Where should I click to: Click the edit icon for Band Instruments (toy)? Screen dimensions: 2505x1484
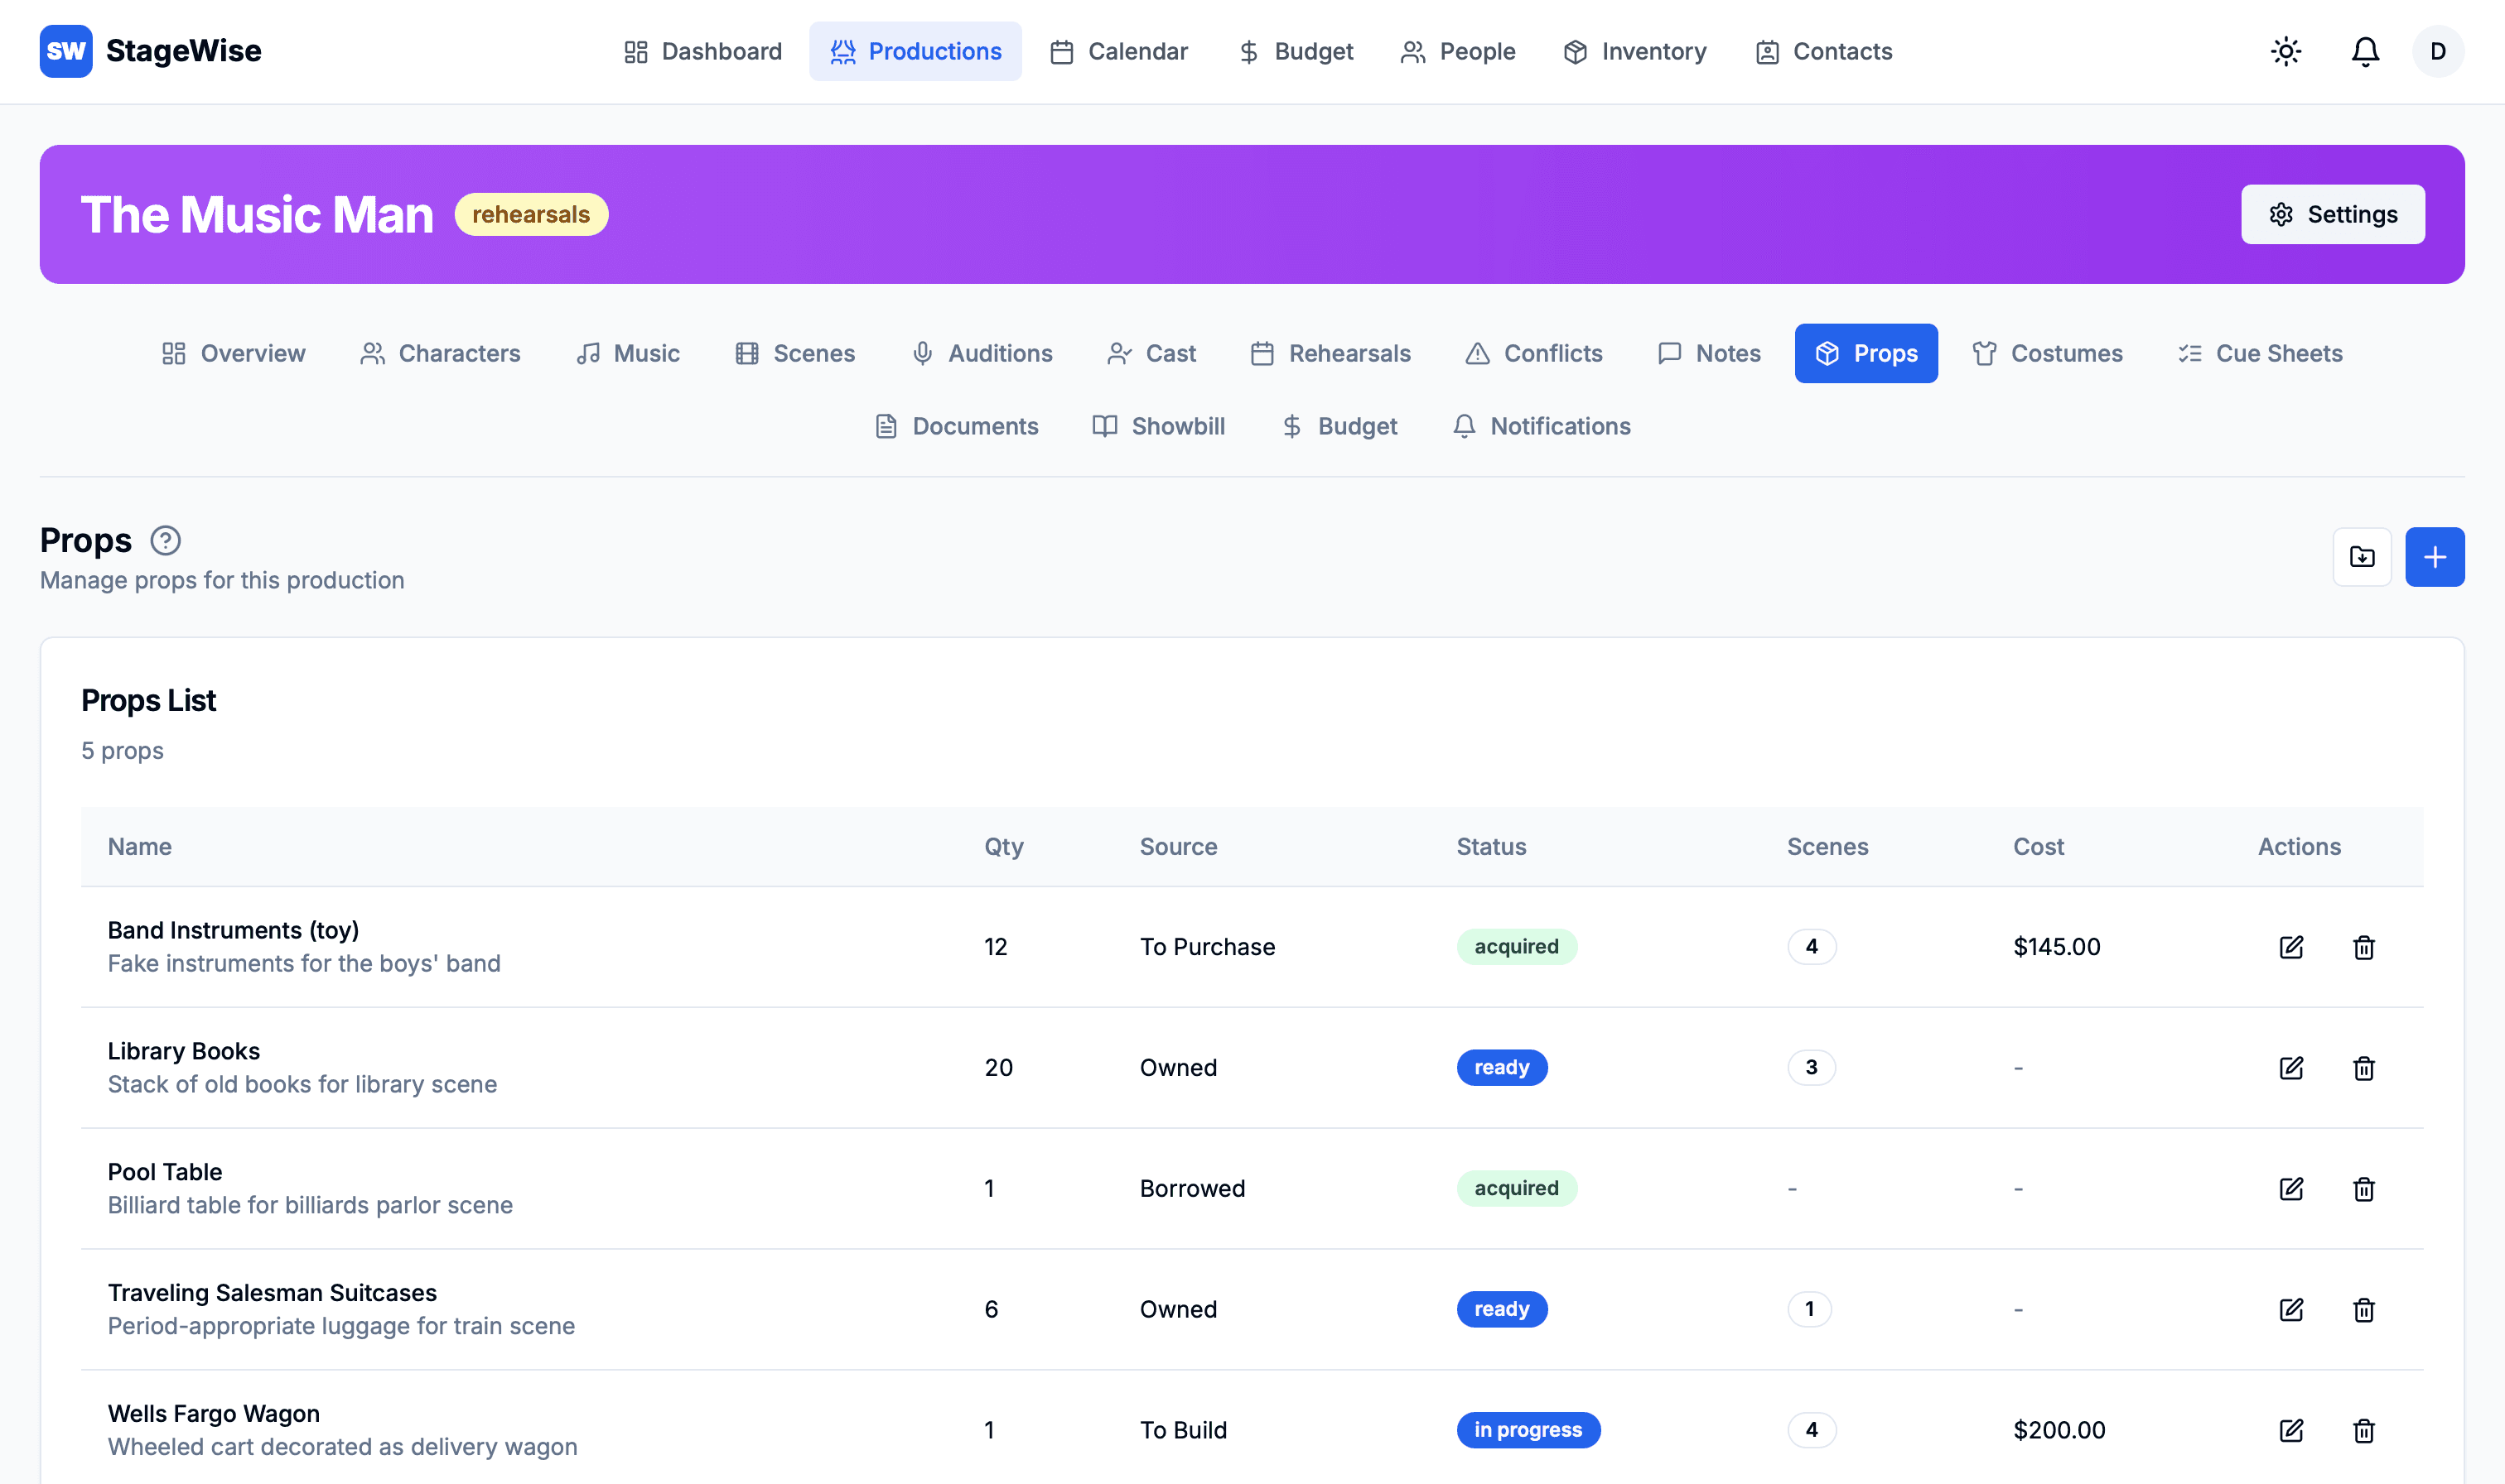pos(2290,947)
